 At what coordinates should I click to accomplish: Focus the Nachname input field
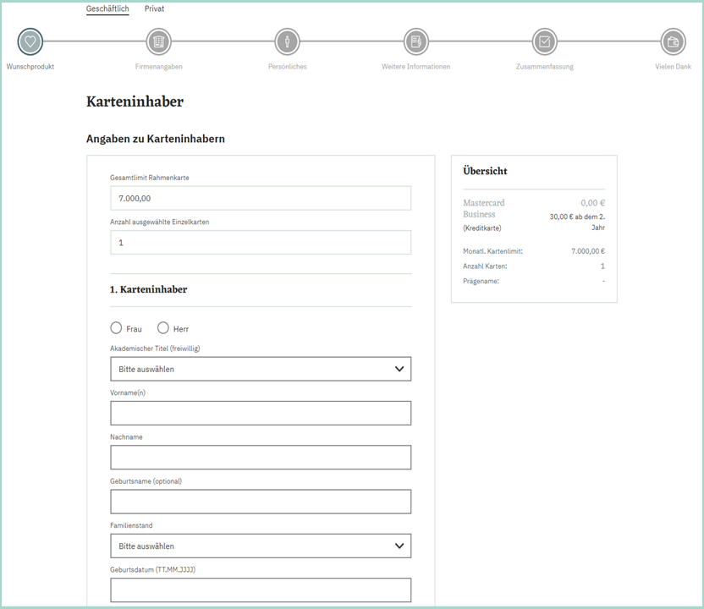[260, 457]
